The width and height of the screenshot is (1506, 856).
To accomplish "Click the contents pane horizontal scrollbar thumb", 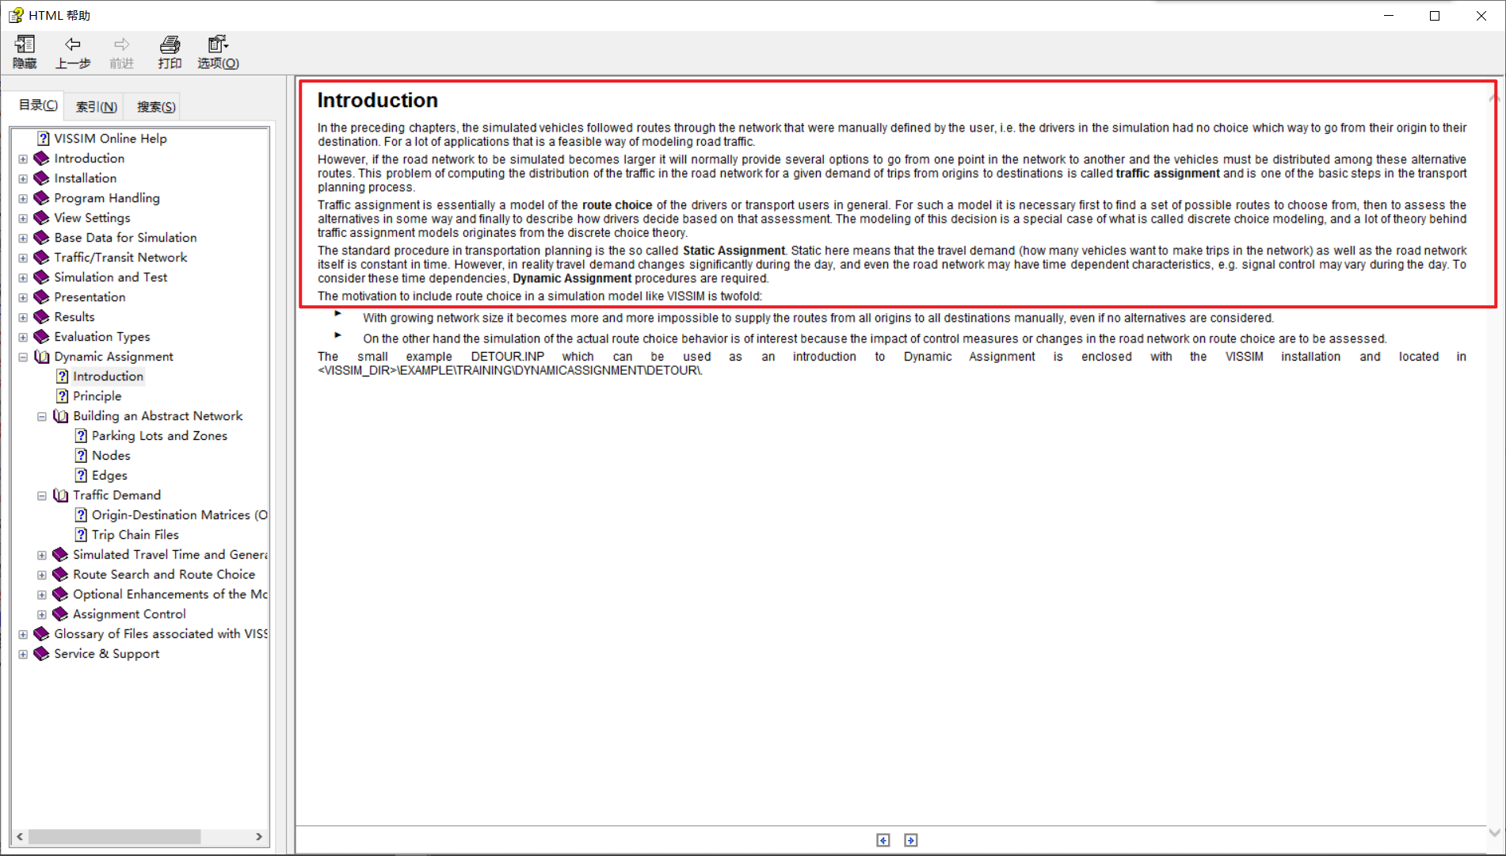I will (114, 837).
